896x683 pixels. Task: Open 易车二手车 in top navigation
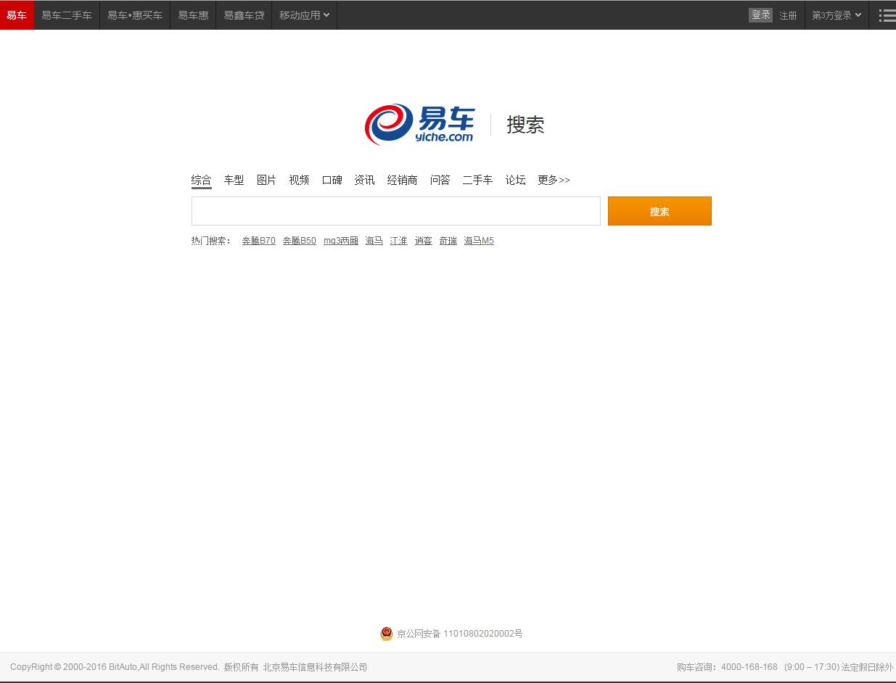click(x=67, y=15)
